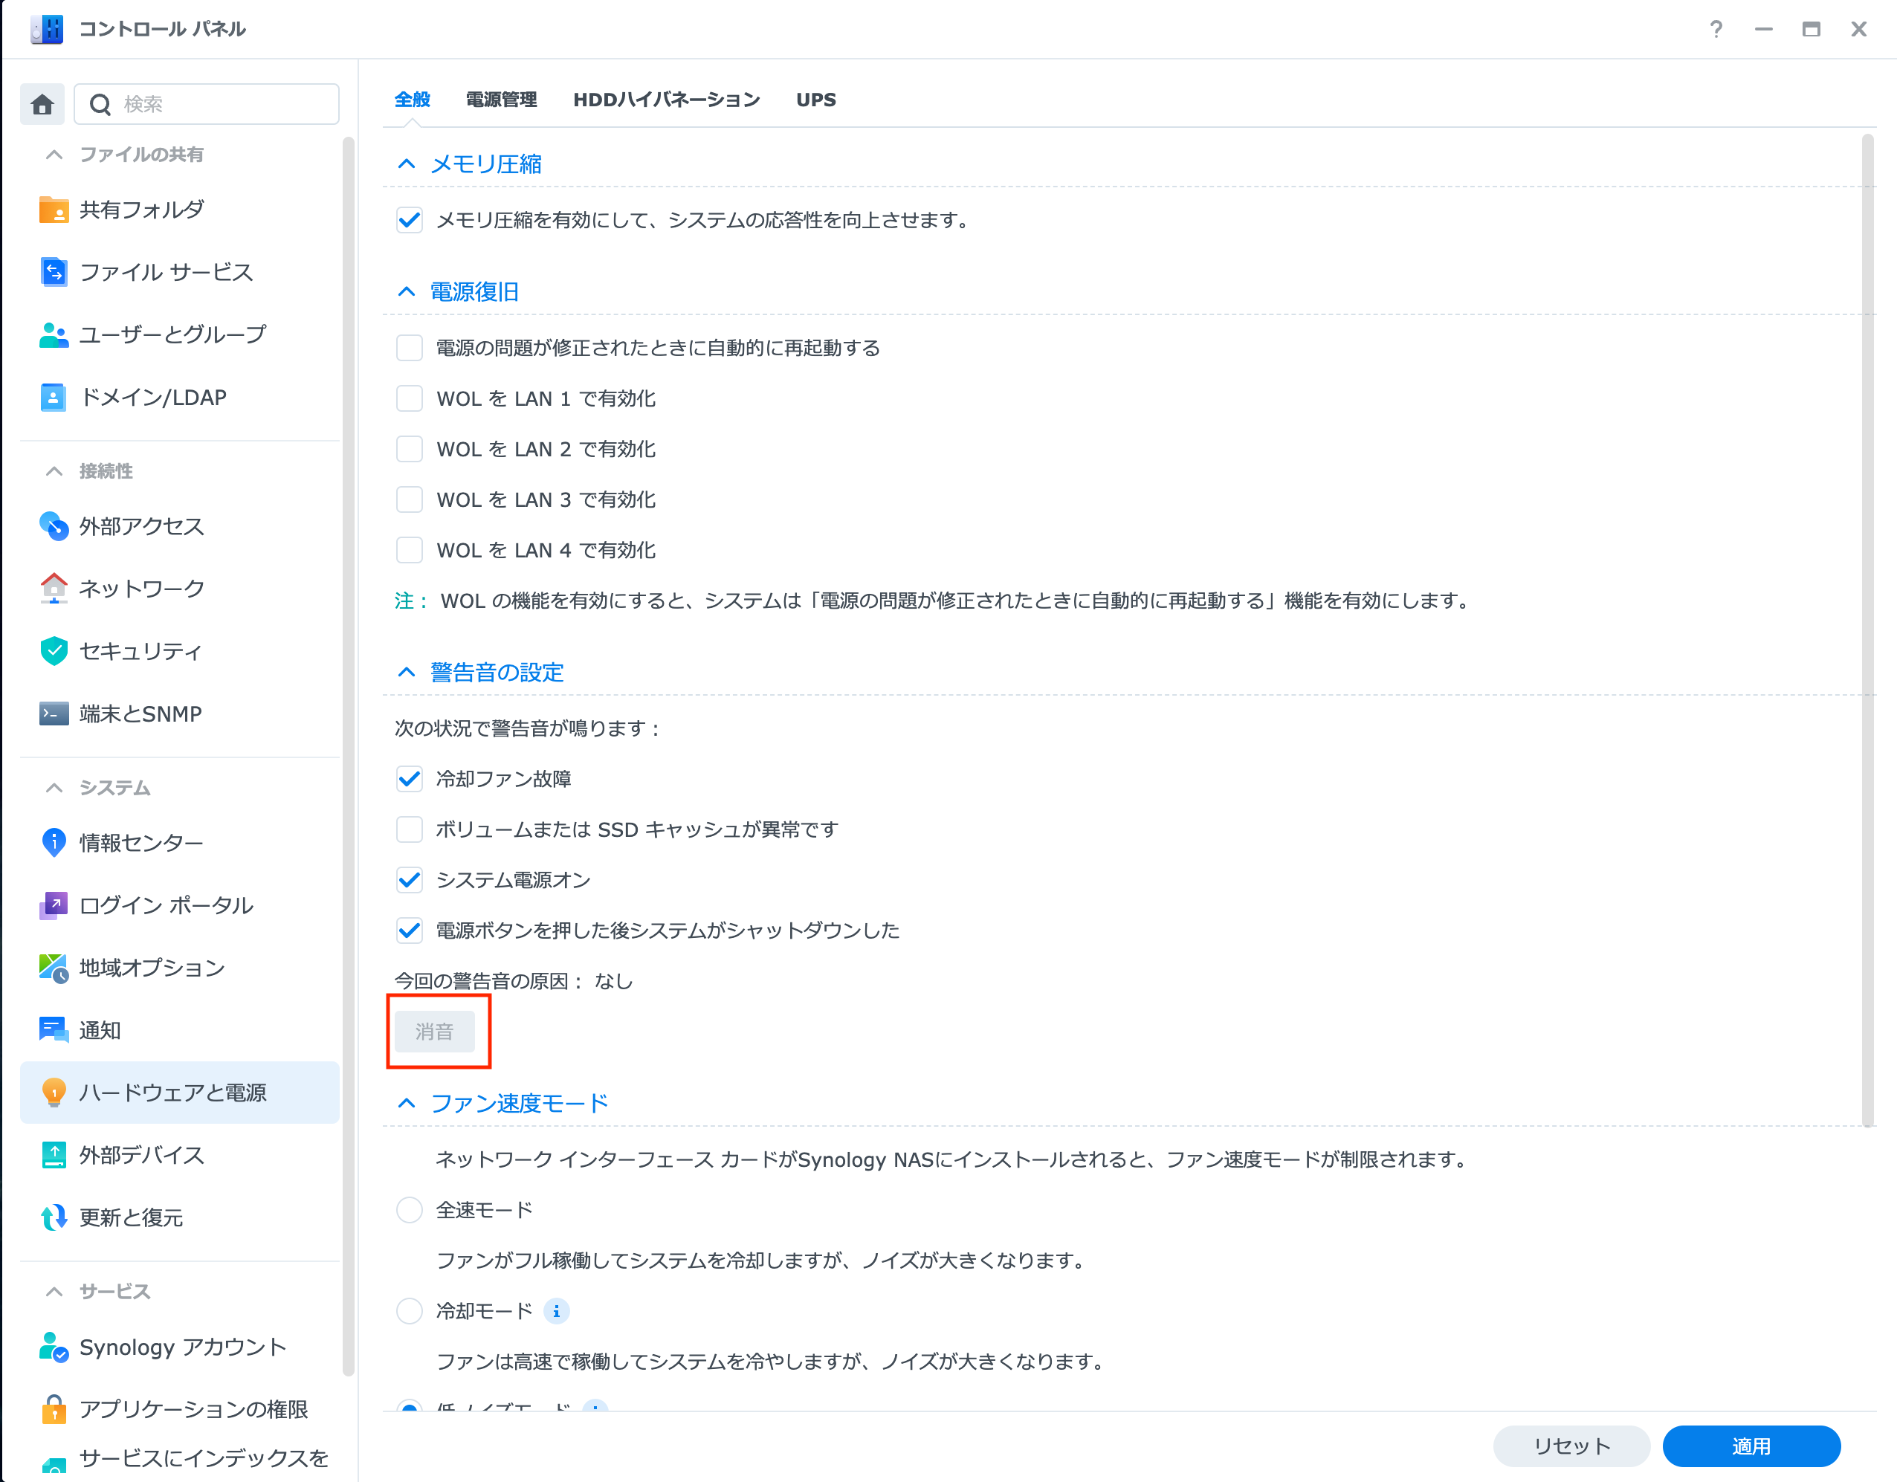Click cooling mode info icon
This screenshot has width=1897, height=1482.
(556, 1311)
